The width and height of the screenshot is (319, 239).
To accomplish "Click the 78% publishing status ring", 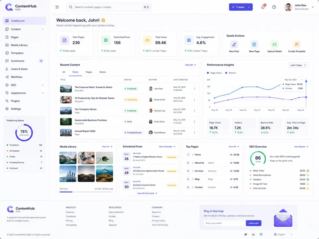I will click(24, 133).
